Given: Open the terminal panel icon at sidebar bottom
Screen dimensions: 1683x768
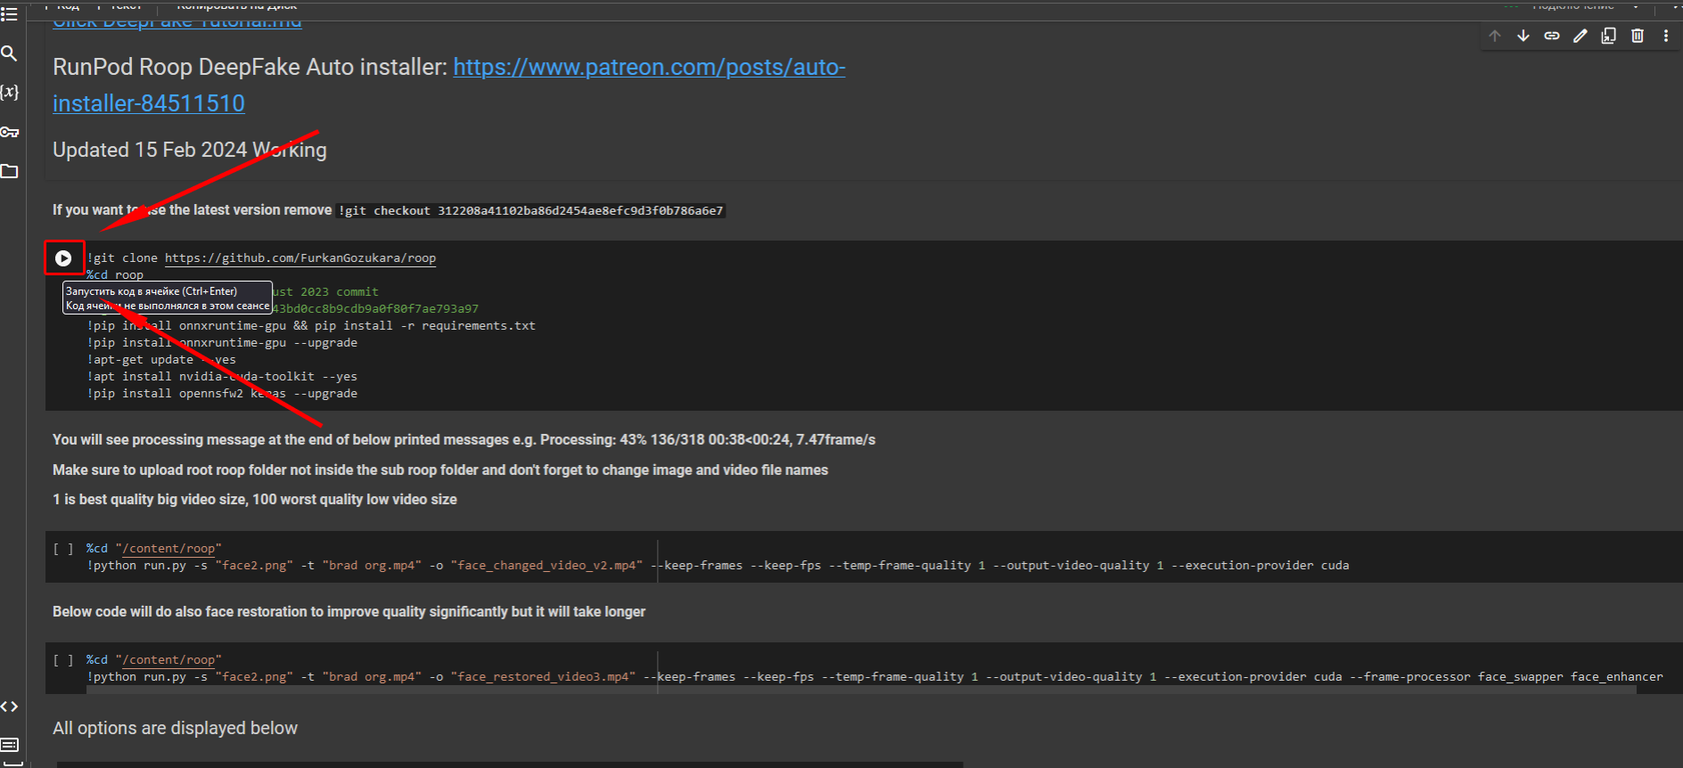Looking at the screenshot, I should (x=9, y=745).
